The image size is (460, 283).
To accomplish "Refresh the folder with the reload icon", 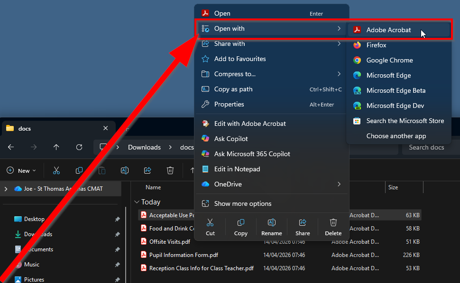I will tap(79, 147).
